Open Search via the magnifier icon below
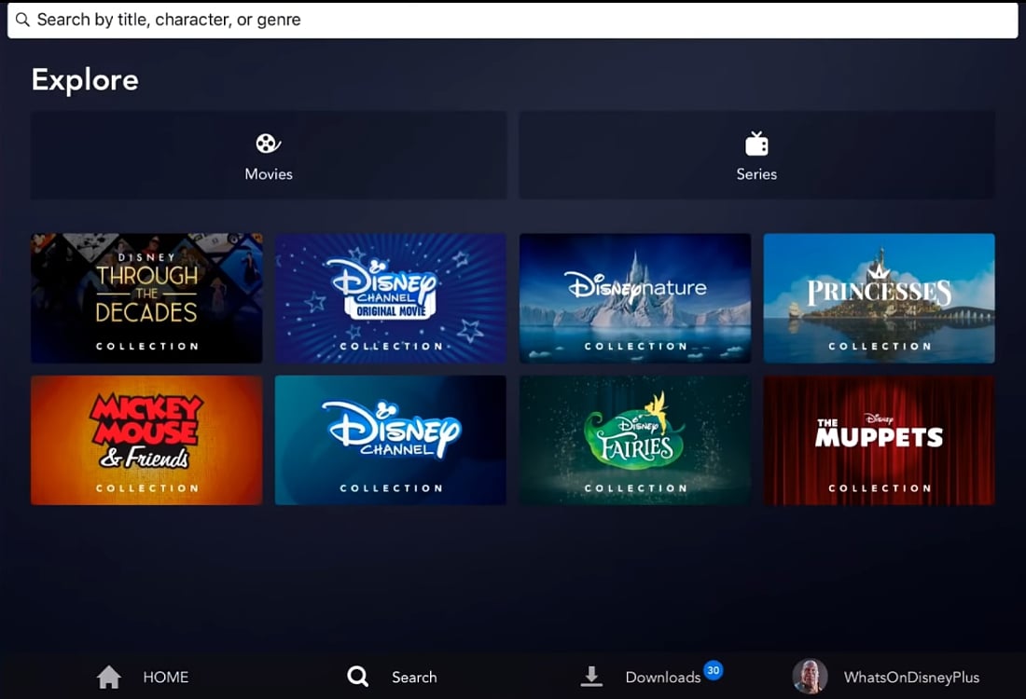Viewport: 1026px width, 699px height. point(357,676)
